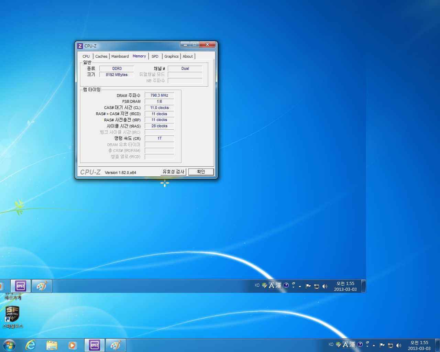The height and width of the screenshot is (352, 440).
Task: Click the tRCD 11 clocks value
Action: (159, 114)
